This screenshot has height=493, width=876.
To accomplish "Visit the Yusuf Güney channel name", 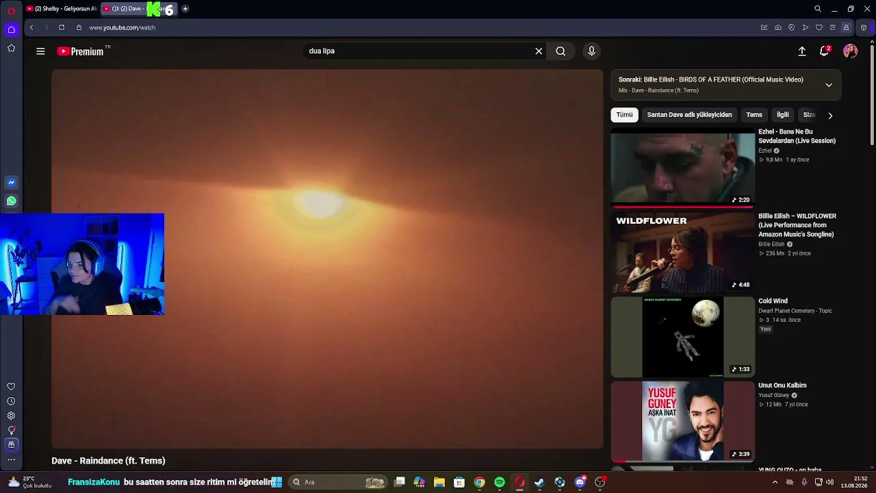I will pyautogui.click(x=774, y=396).
